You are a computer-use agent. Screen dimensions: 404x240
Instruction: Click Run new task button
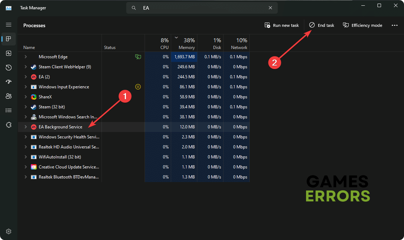pyautogui.click(x=282, y=25)
